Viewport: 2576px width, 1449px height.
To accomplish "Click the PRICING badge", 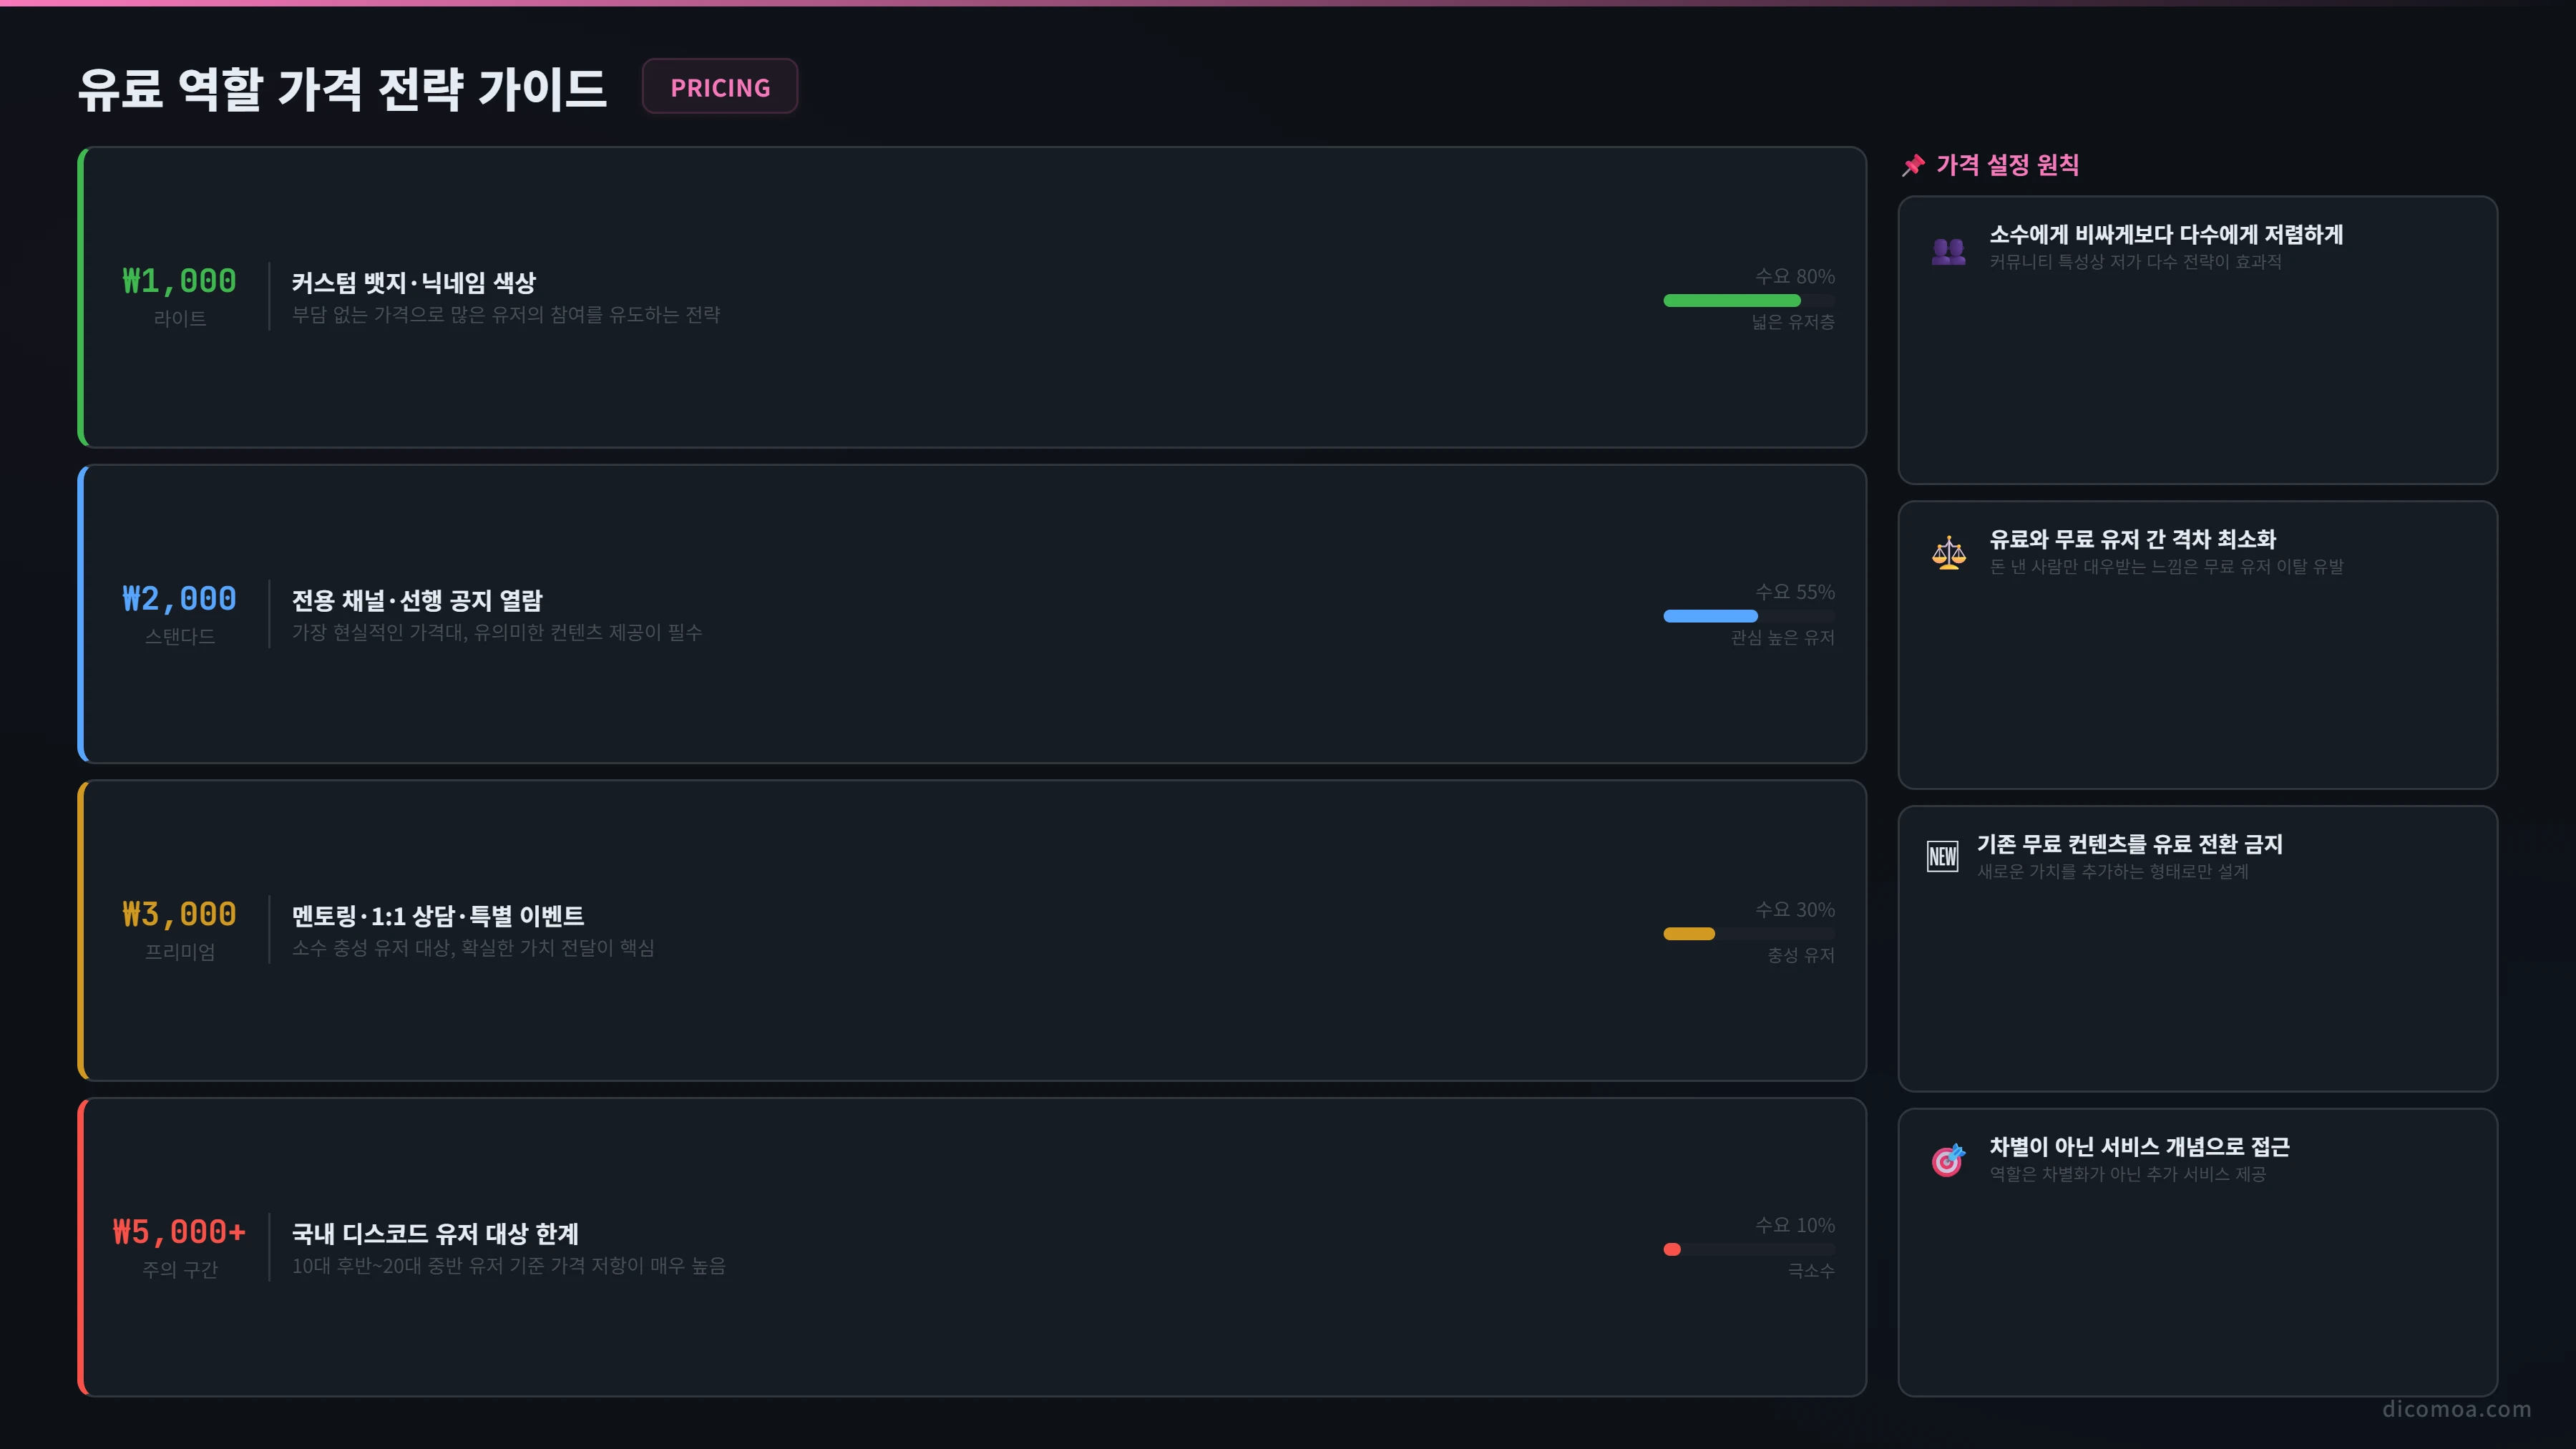I will coord(720,87).
